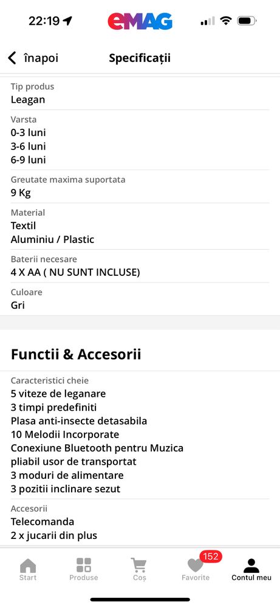
Task: Tap the Wi-Fi status icon
Action: coord(225,21)
